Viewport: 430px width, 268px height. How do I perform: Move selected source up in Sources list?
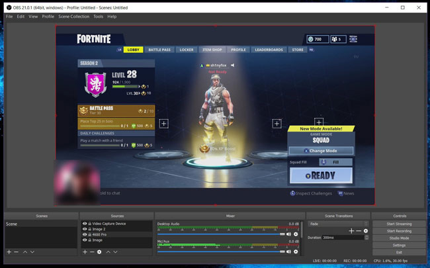click(108, 252)
